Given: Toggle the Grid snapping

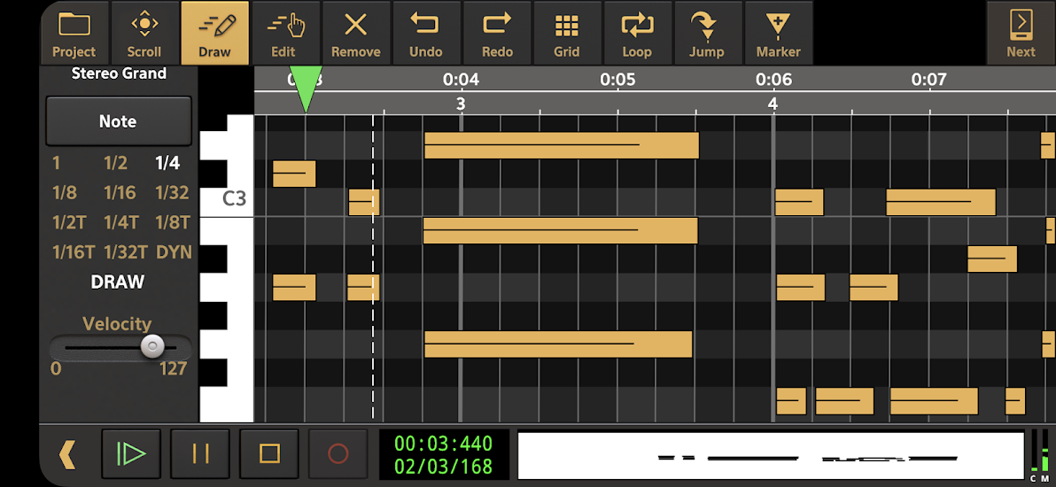Looking at the screenshot, I should (x=567, y=33).
